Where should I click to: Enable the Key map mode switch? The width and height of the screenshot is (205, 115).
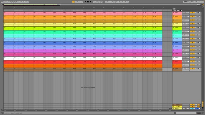coord(188,2)
